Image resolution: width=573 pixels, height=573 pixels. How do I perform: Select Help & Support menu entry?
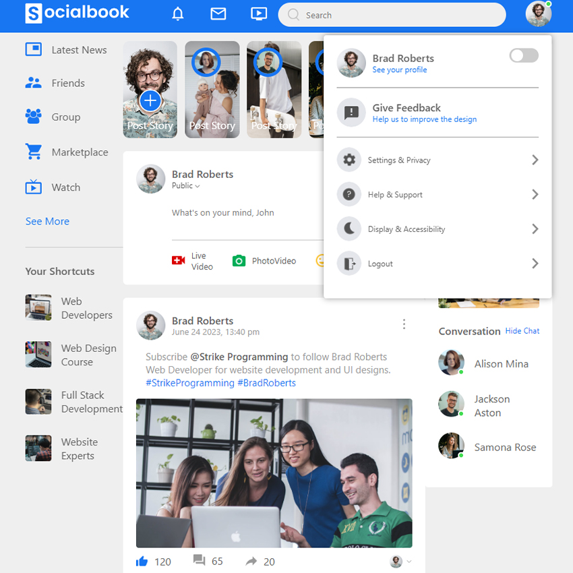pos(438,194)
